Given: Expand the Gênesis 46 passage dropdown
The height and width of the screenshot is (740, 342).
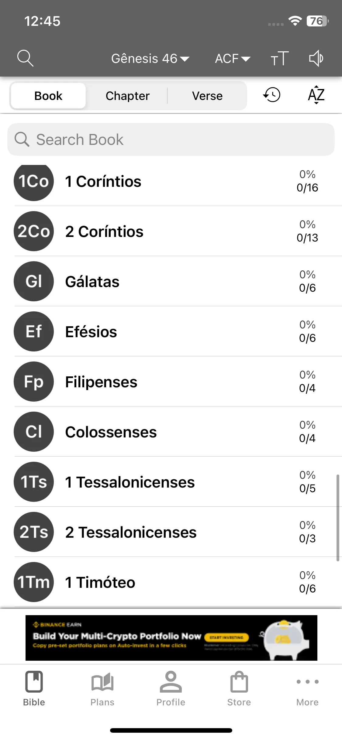Looking at the screenshot, I should tap(150, 58).
